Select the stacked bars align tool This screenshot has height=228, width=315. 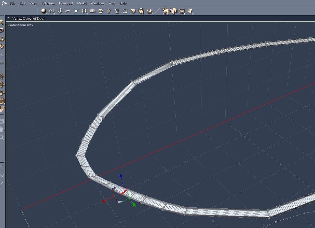[x=182, y=11]
